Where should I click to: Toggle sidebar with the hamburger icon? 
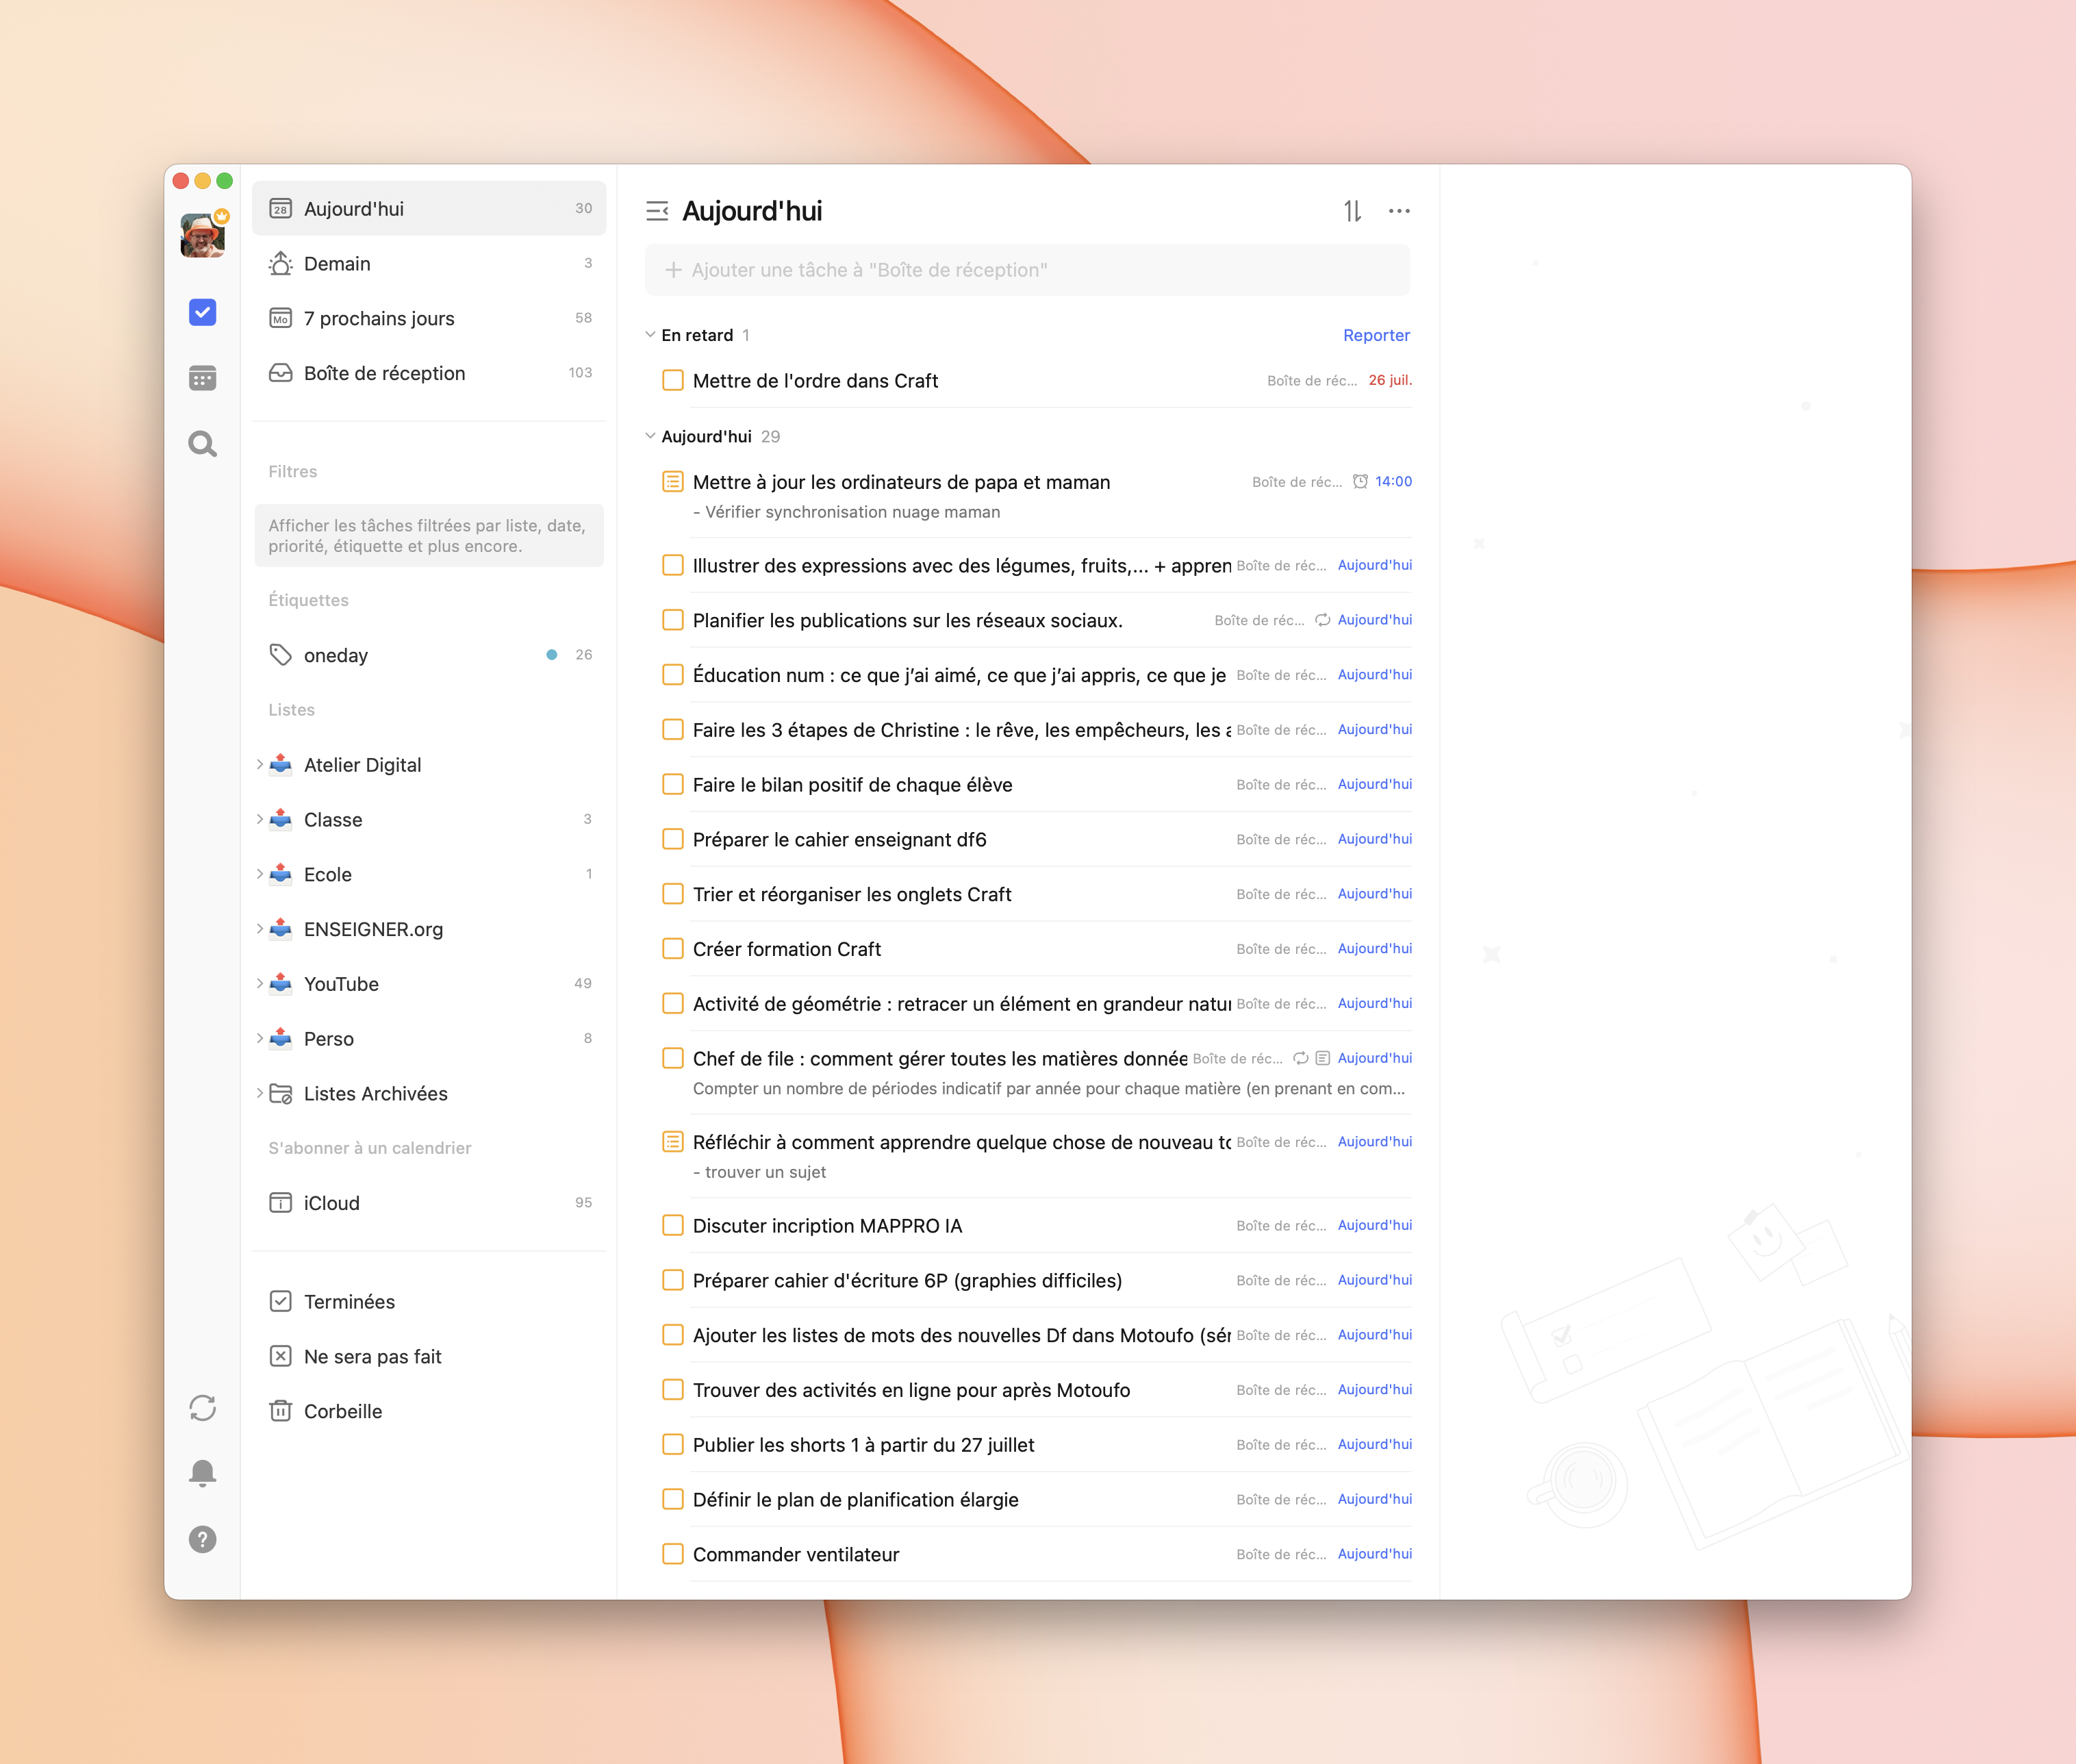tap(657, 211)
